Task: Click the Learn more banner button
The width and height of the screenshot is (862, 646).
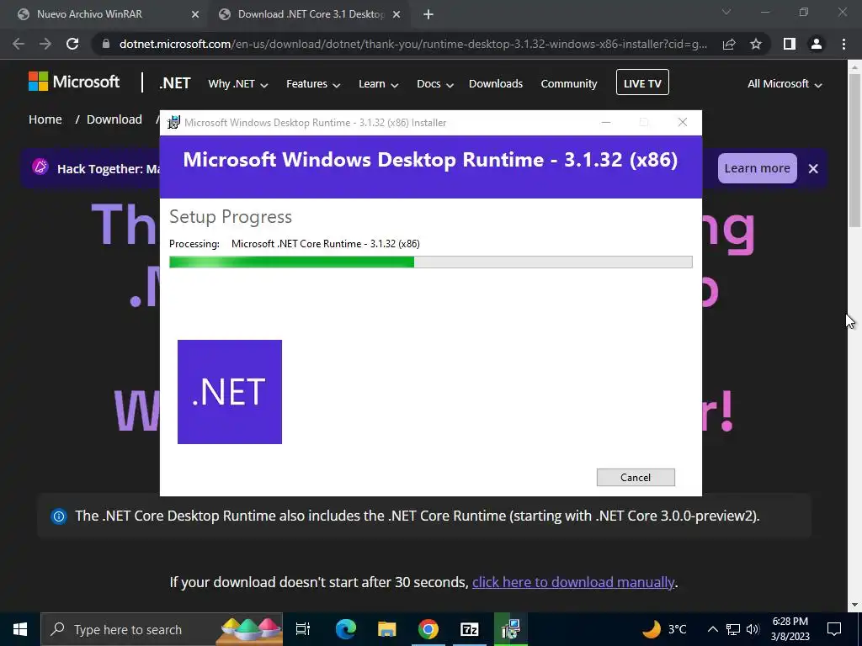Action: pos(757,168)
